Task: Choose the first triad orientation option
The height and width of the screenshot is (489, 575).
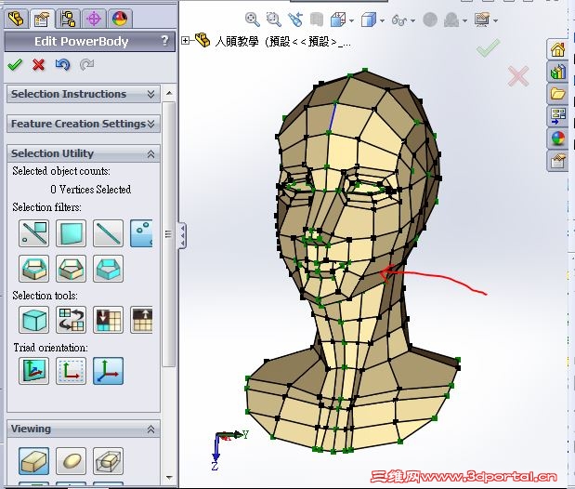Action: 34,371
